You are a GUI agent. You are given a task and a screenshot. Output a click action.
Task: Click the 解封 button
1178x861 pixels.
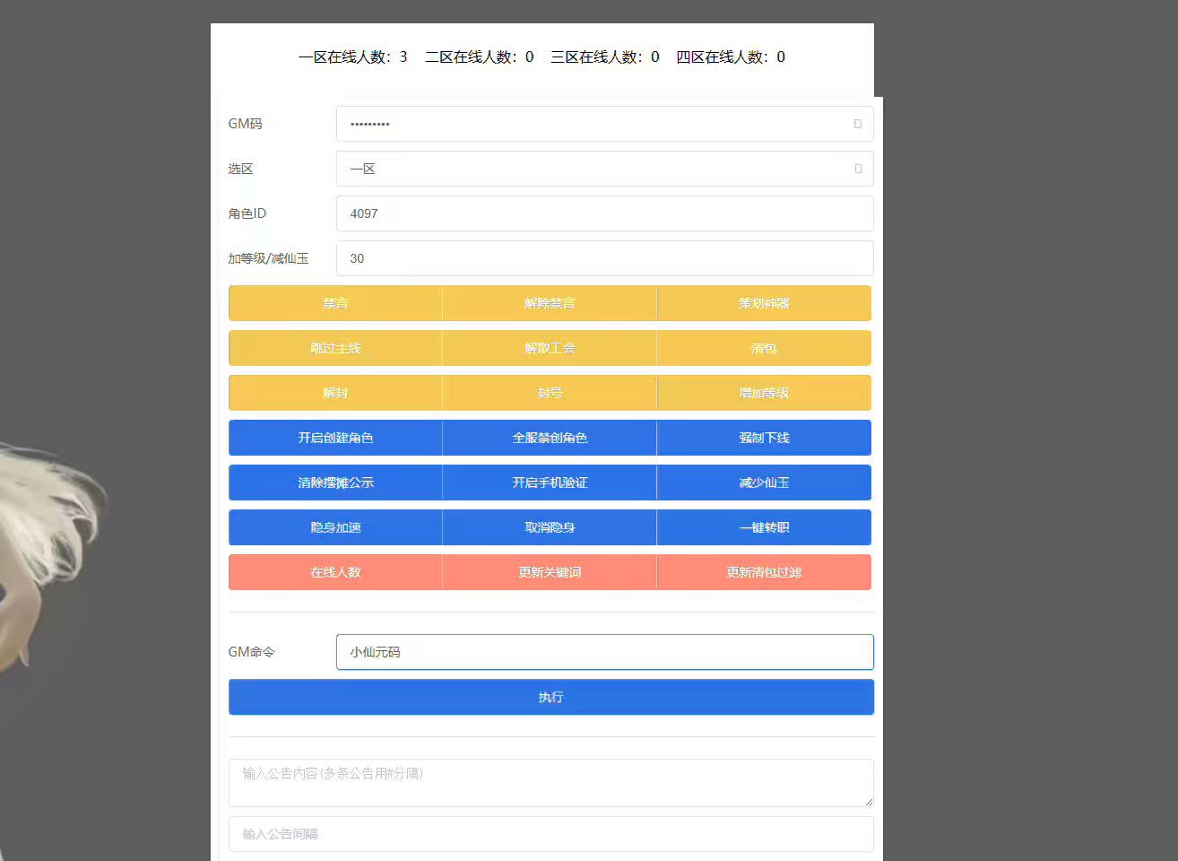pyautogui.click(x=335, y=393)
